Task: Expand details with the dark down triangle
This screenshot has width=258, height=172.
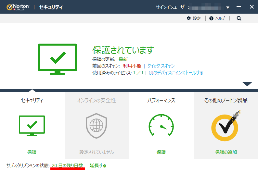Action: click(x=247, y=84)
